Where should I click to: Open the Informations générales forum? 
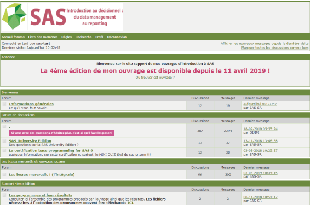31,104
